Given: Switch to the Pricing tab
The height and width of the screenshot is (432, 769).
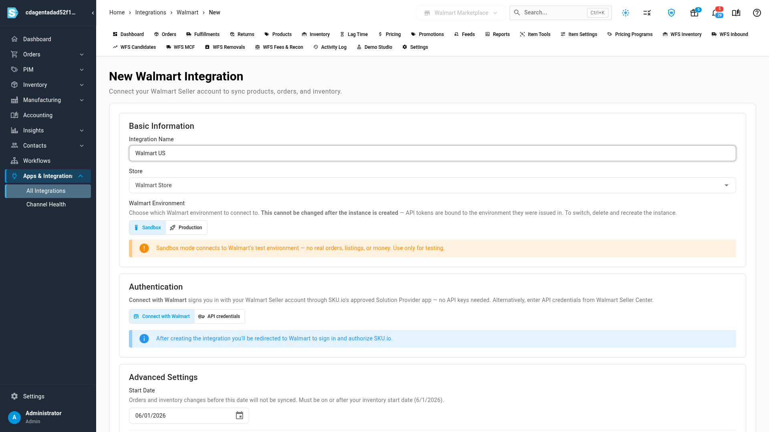Looking at the screenshot, I should [x=389, y=34].
